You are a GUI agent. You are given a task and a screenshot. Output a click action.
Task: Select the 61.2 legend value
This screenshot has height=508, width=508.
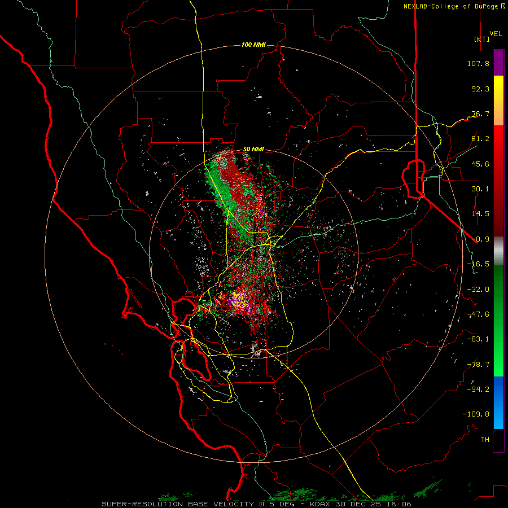point(480,139)
